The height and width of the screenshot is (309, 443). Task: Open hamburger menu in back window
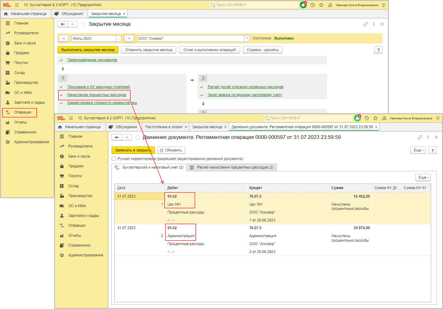pos(17,5)
